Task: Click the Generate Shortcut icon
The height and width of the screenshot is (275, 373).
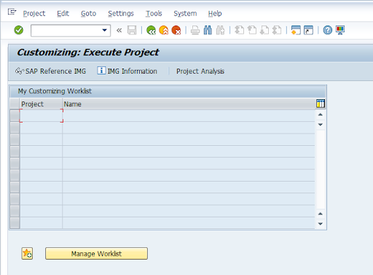Action: tap(309, 31)
